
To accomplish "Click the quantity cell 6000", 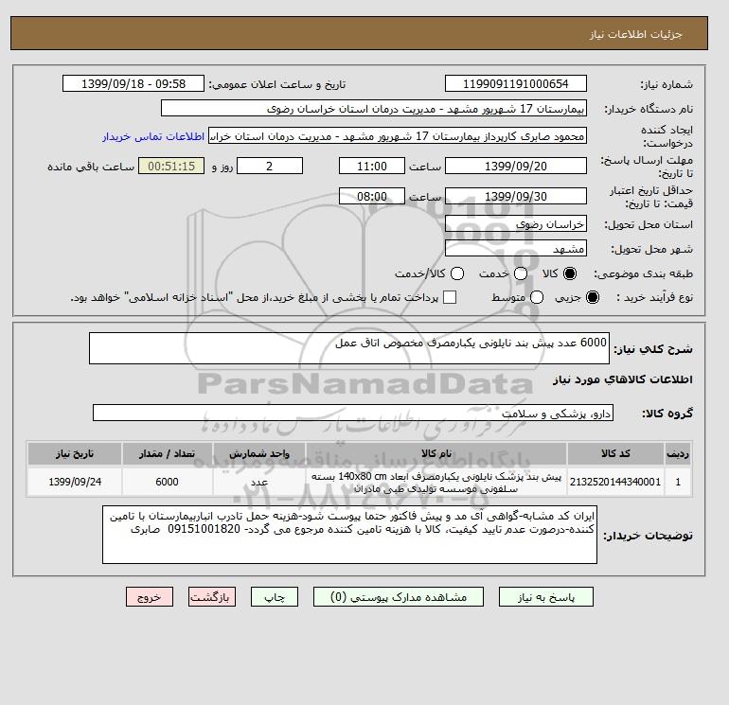I will (x=168, y=482).
